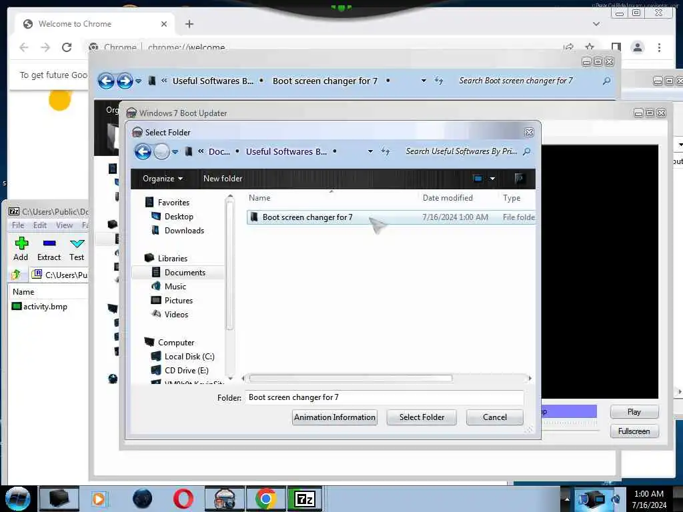The height and width of the screenshot is (512, 683).
Task: Click Fullscreen in Windows 7 Boot Updater
Action: coord(634,431)
